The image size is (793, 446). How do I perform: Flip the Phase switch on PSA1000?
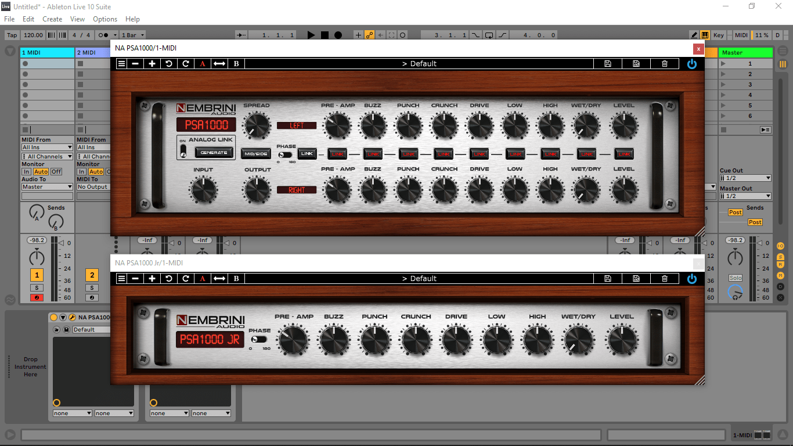click(285, 154)
